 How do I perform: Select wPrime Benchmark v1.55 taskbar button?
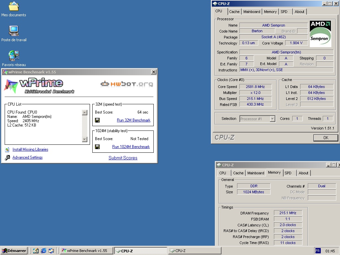[x=86, y=251]
